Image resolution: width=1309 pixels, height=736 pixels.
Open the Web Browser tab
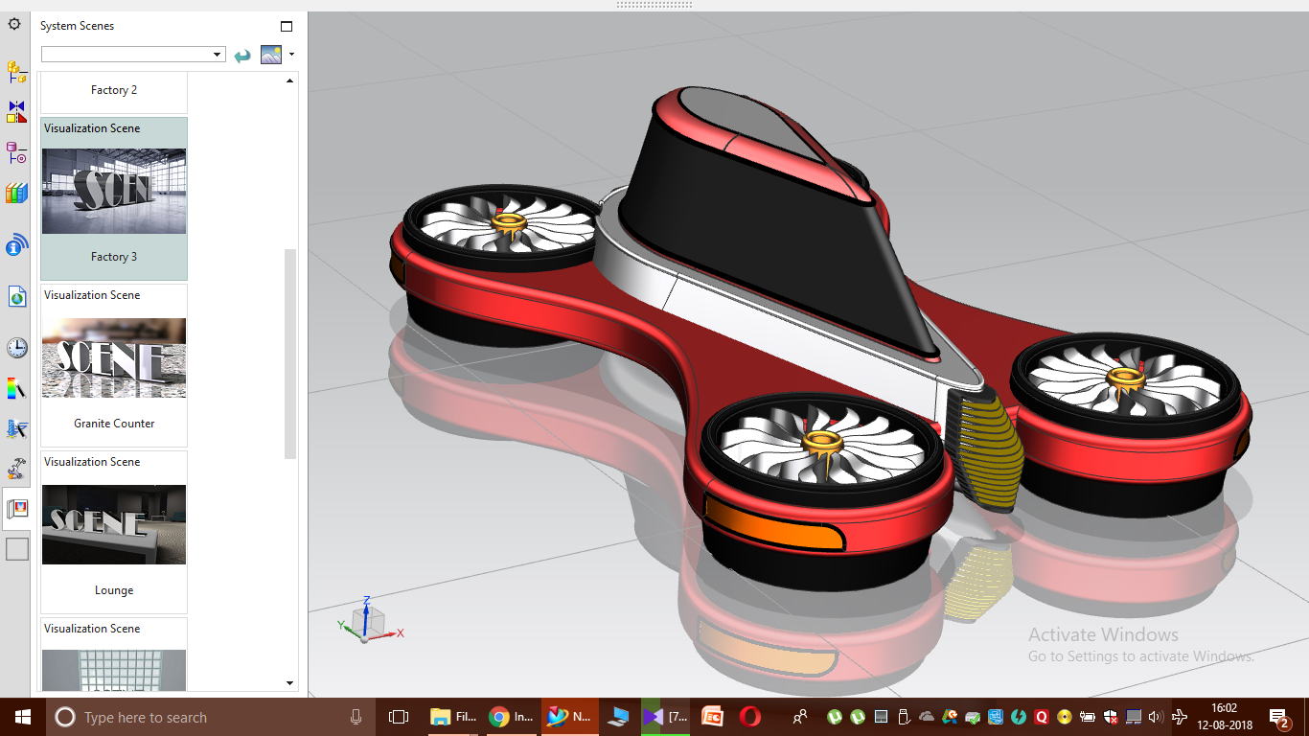point(16,296)
